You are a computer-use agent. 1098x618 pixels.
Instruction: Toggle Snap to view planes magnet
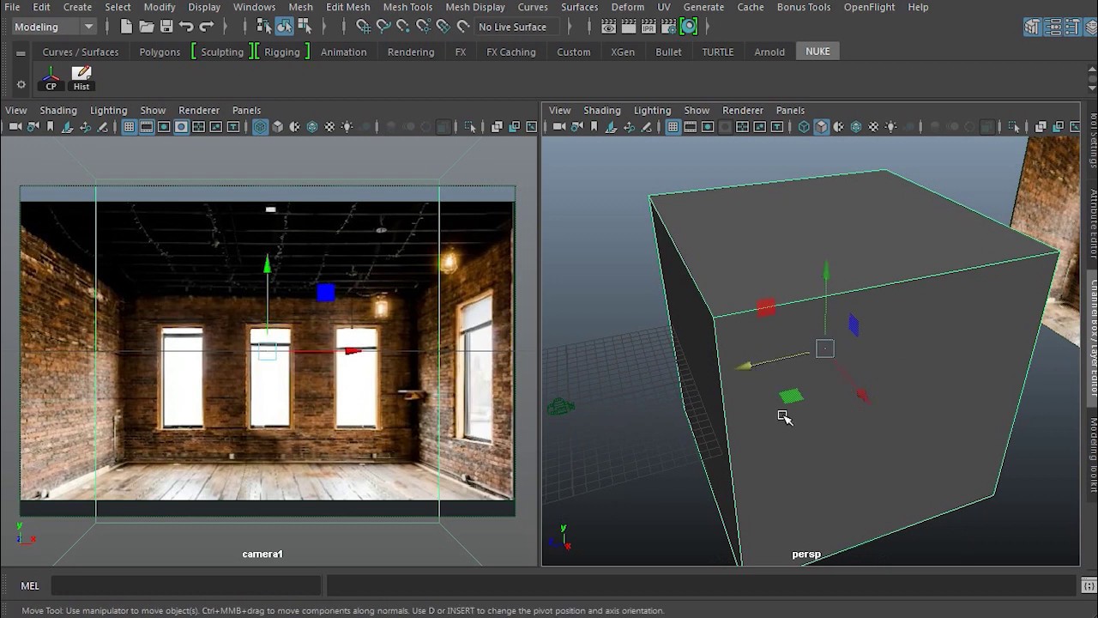click(x=443, y=27)
